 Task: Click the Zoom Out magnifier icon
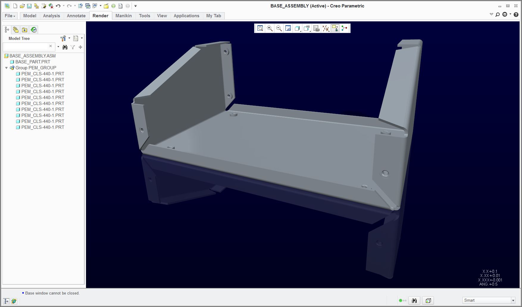pos(279,28)
